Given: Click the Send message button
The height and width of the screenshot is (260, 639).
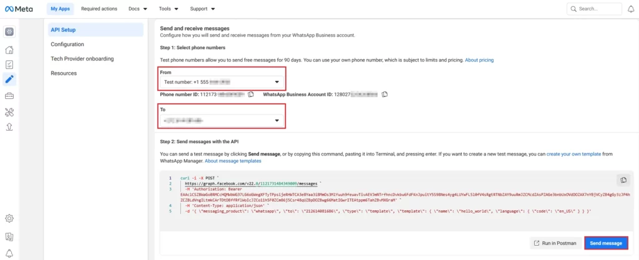Looking at the screenshot, I should pyautogui.click(x=606, y=243).
